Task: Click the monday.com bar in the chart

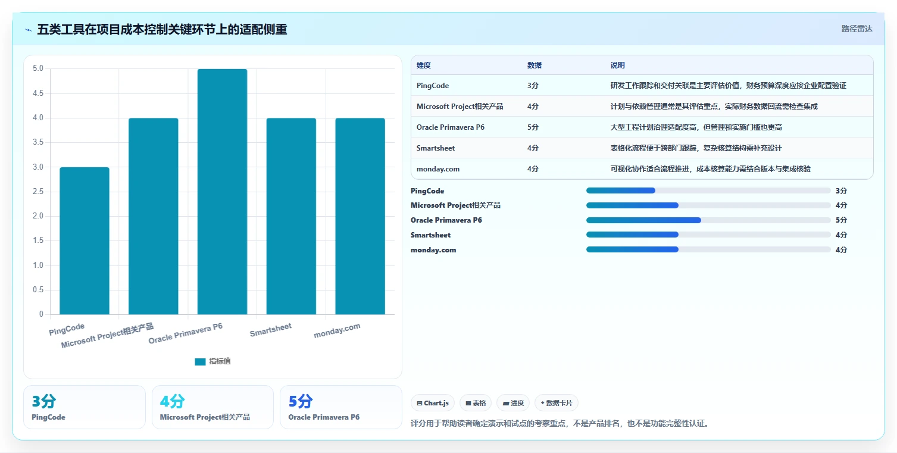Action: click(x=360, y=216)
